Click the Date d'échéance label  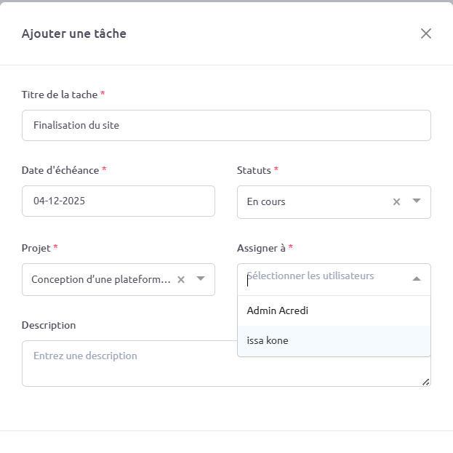60,170
